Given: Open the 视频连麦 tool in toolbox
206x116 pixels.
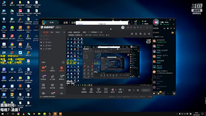Looking at the screenshot, I should 43,77.
